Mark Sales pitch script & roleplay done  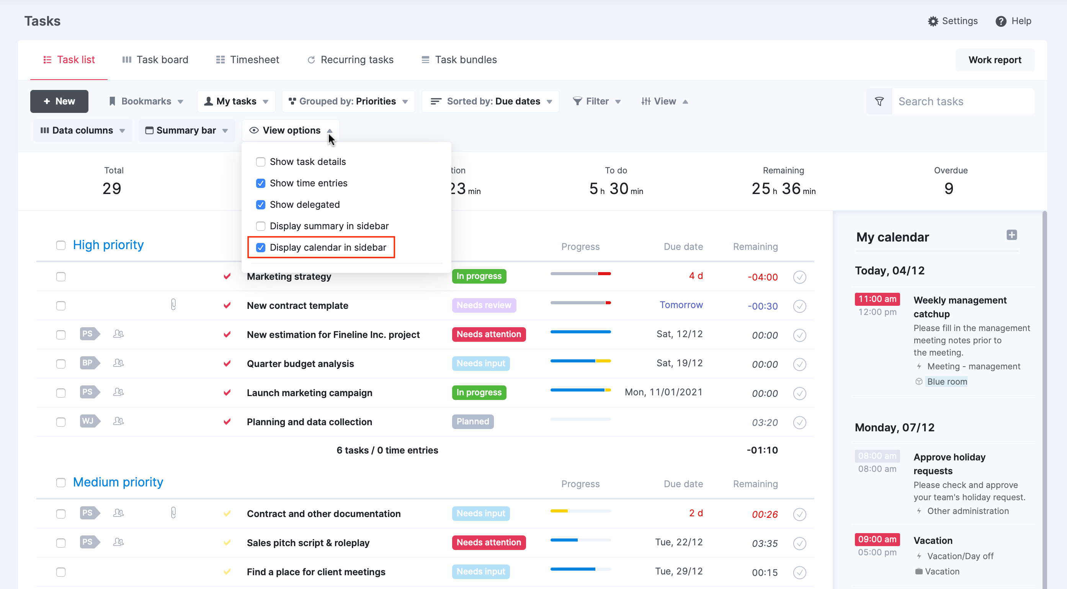pos(799,543)
